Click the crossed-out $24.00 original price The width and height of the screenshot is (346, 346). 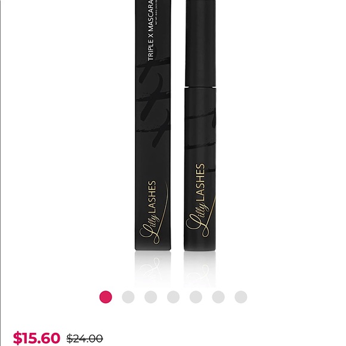85,338
